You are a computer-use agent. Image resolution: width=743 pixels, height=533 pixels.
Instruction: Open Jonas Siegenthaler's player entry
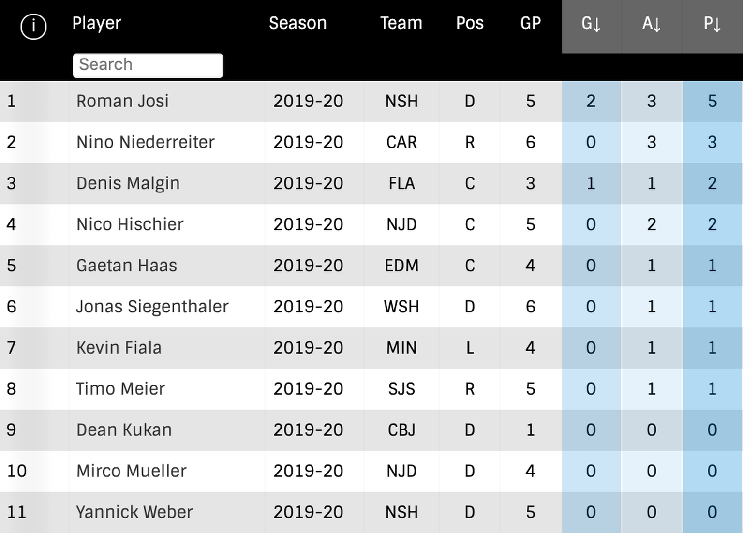pyautogui.click(x=152, y=307)
